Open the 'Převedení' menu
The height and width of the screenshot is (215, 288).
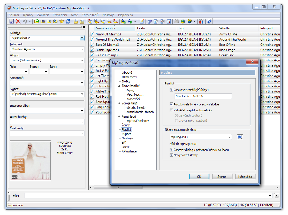click(x=60, y=15)
